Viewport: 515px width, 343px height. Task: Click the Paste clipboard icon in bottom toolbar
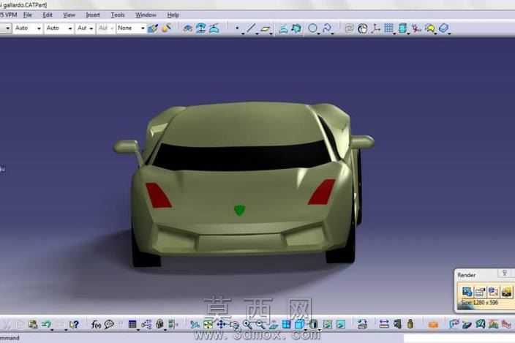[33, 324]
